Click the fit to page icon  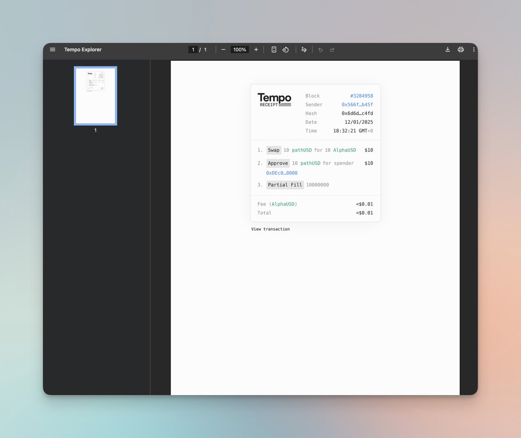point(274,49)
